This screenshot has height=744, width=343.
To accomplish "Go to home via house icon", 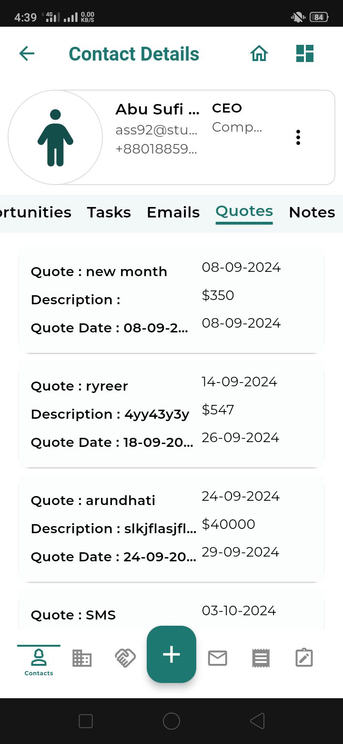I will [259, 53].
